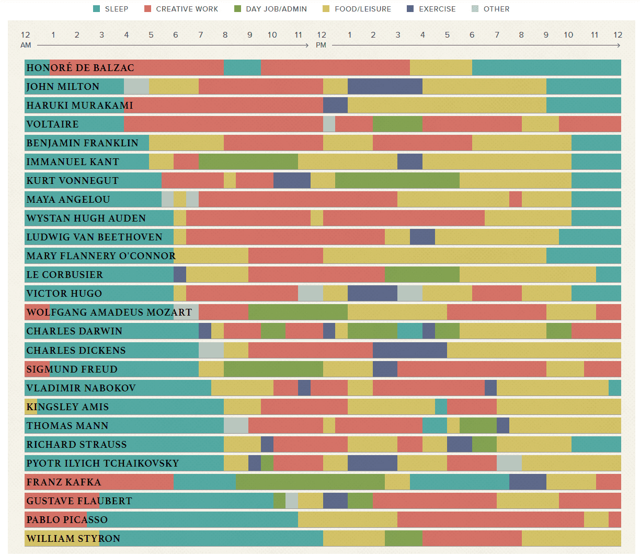Click the OTHER legend text label

point(496,9)
